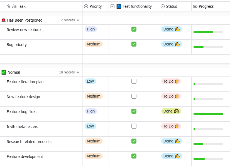Check Test functionality for Invite beta testers
The height and width of the screenshot is (166, 230).
(134, 126)
